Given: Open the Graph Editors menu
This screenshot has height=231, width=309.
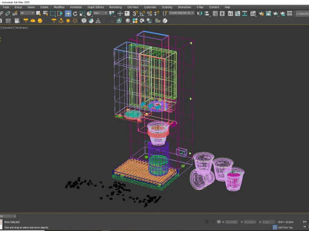Looking at the screenshot, I should click(95, 7).
